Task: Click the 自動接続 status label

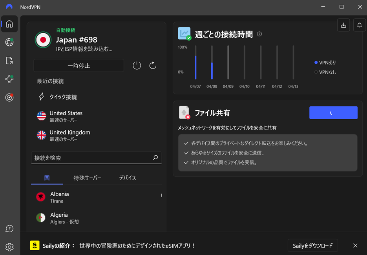Action: [x=66, y=30]
